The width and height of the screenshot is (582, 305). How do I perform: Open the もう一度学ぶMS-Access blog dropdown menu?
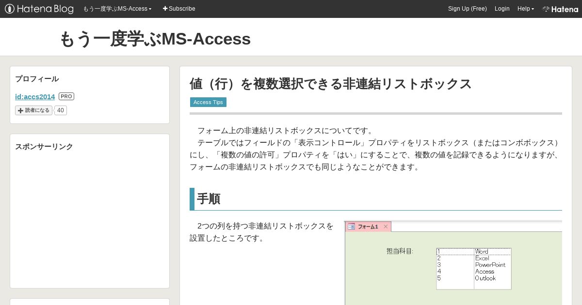(x=117, y=9)
